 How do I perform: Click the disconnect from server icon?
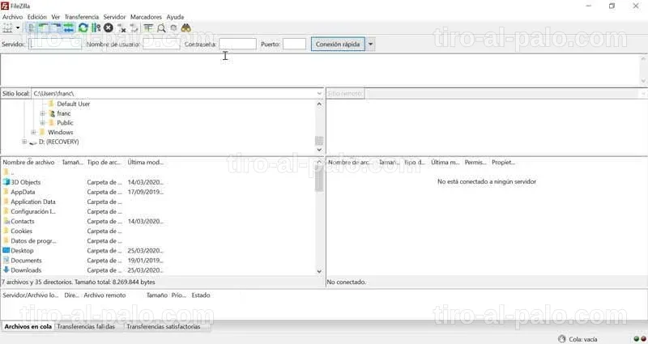122,28
